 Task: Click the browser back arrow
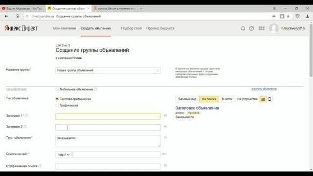click(x=6, y=16)
